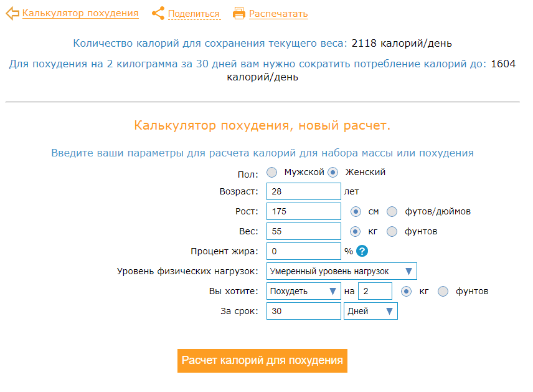
Task: Open the Калькулятор похудения link
Action: click(80, 13)
